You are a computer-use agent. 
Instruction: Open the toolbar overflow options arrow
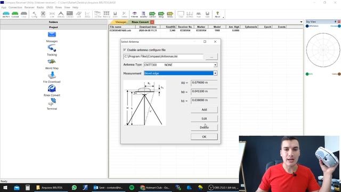click(223, 17)
